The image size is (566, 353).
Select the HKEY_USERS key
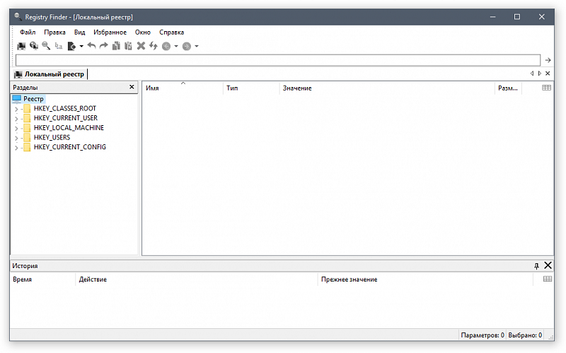pyautogui.click(x=52, y=137)
